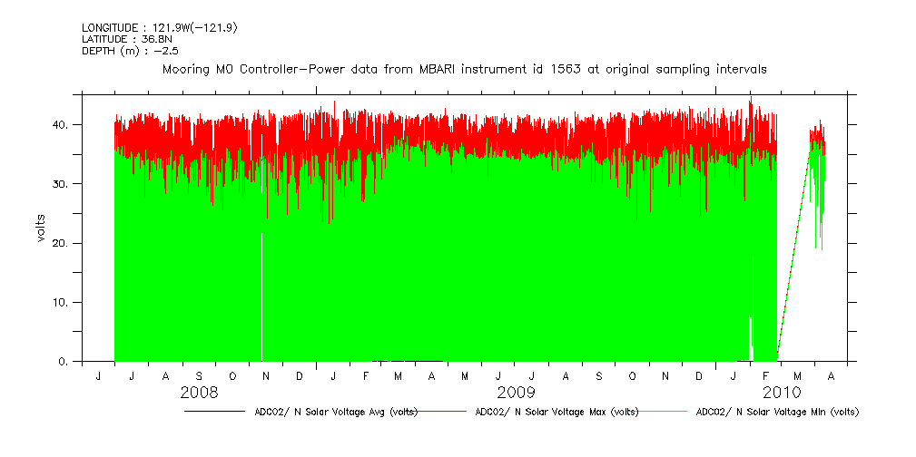The image size is (916, 457).
Task: Click the Solar Voltage Avg legend label
Action: pos(332,412)
